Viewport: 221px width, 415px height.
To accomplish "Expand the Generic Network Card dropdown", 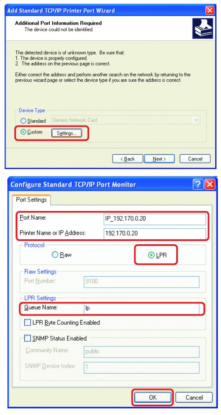I will pos(196,120).
